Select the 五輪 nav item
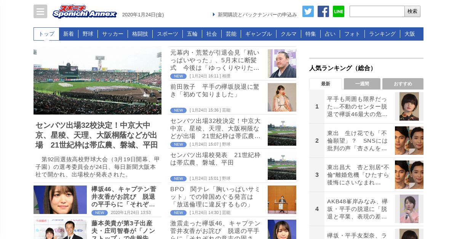The image size is (457, 239). click(192, 34)
